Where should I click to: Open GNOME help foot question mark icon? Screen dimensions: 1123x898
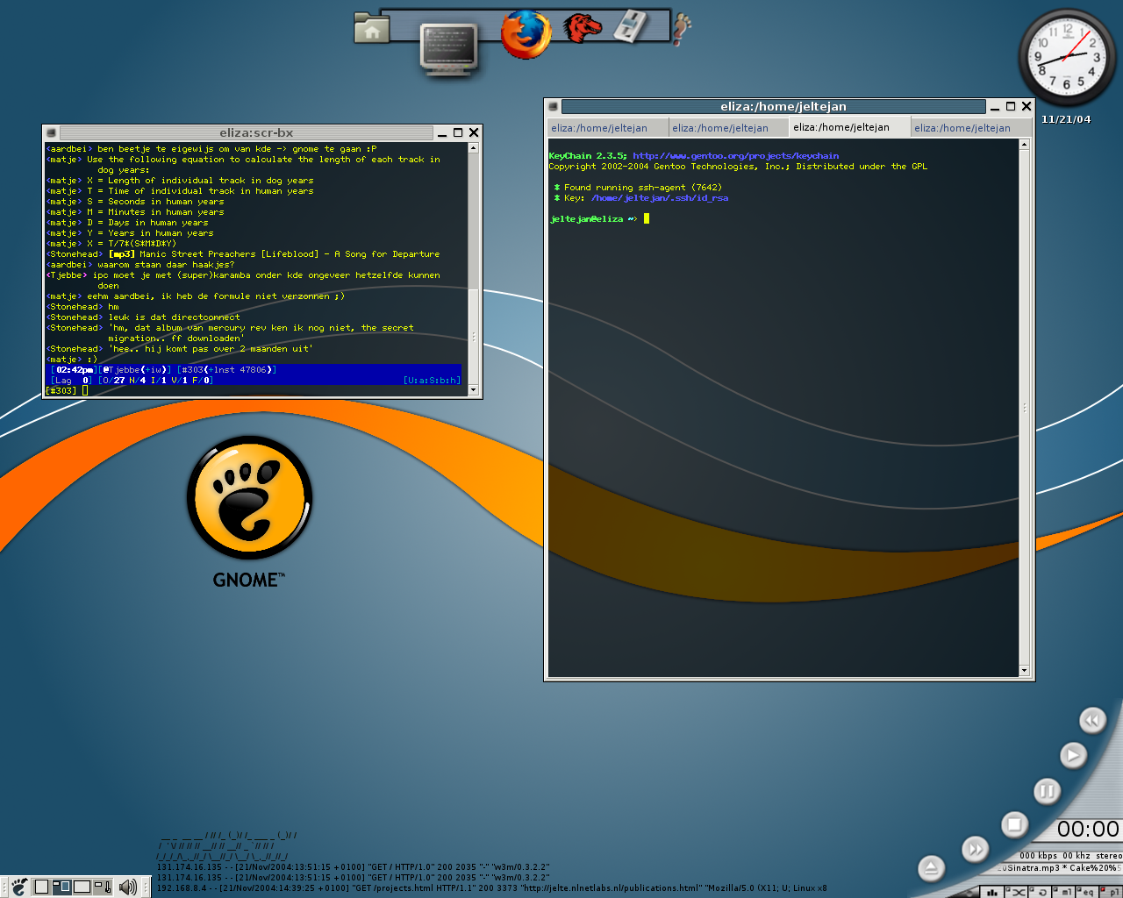(x=682, y=29)
